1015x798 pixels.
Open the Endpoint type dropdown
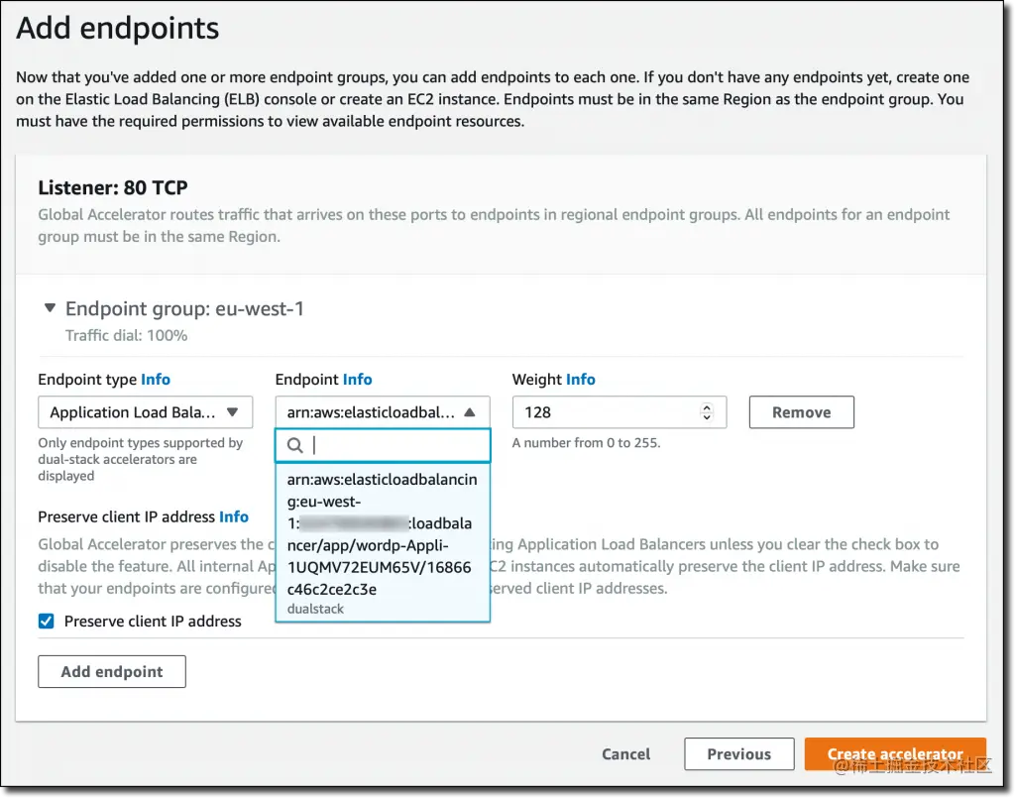point(145,412)
